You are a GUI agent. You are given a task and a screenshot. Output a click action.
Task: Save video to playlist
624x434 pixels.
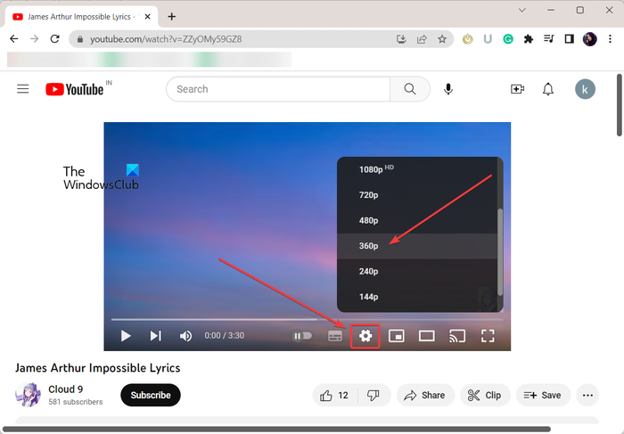tap(543, 395)
